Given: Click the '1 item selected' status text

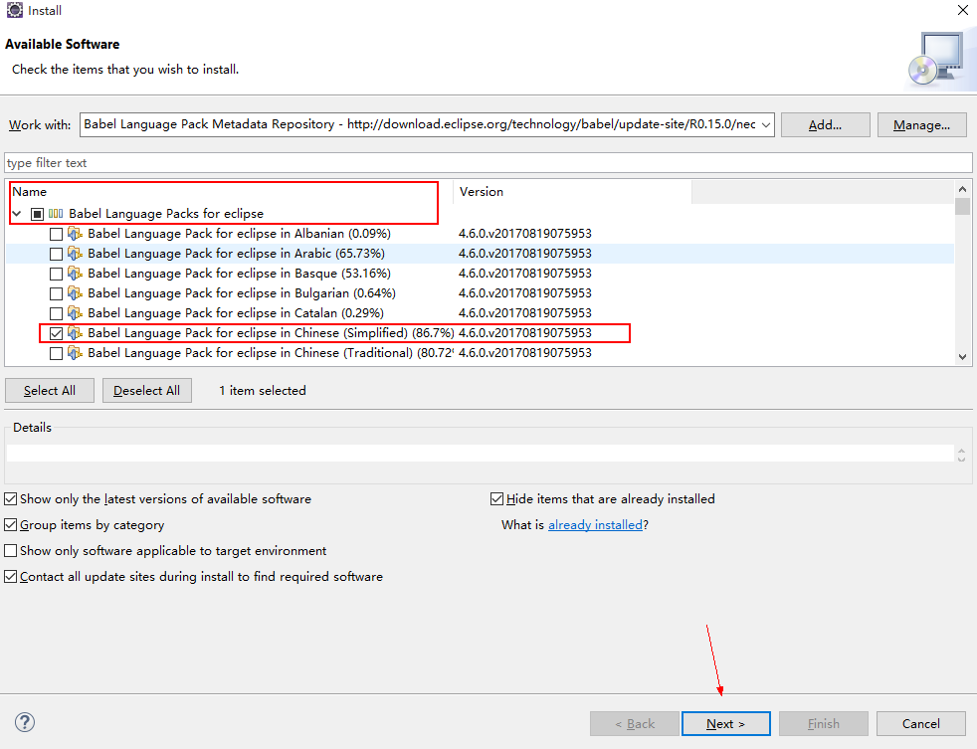Looking at the screenshot, I should click(263, 391).
